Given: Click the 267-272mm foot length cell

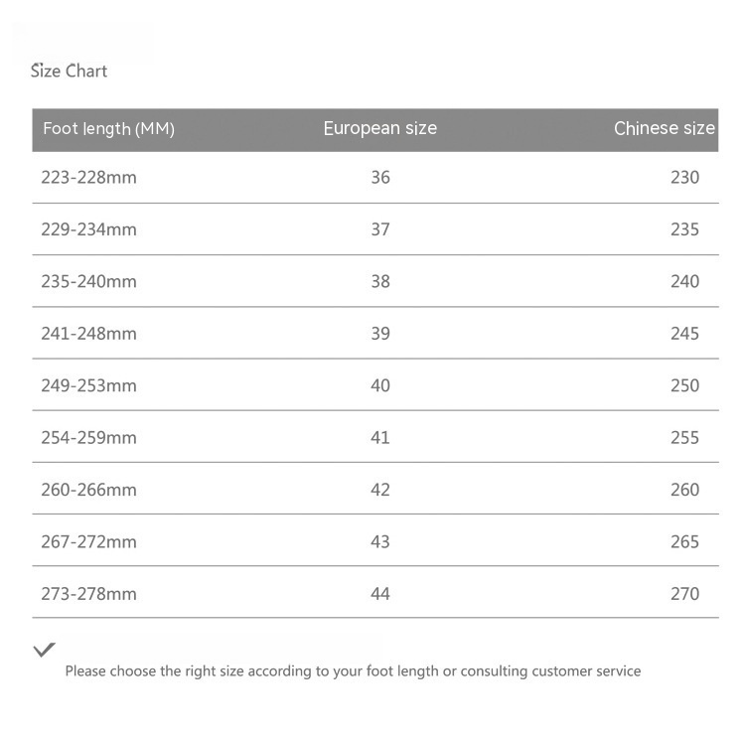Looking at the screenshot, I should (88, 542).
